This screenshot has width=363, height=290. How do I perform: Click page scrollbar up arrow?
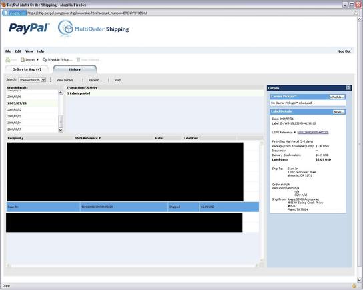pos(359,19)
